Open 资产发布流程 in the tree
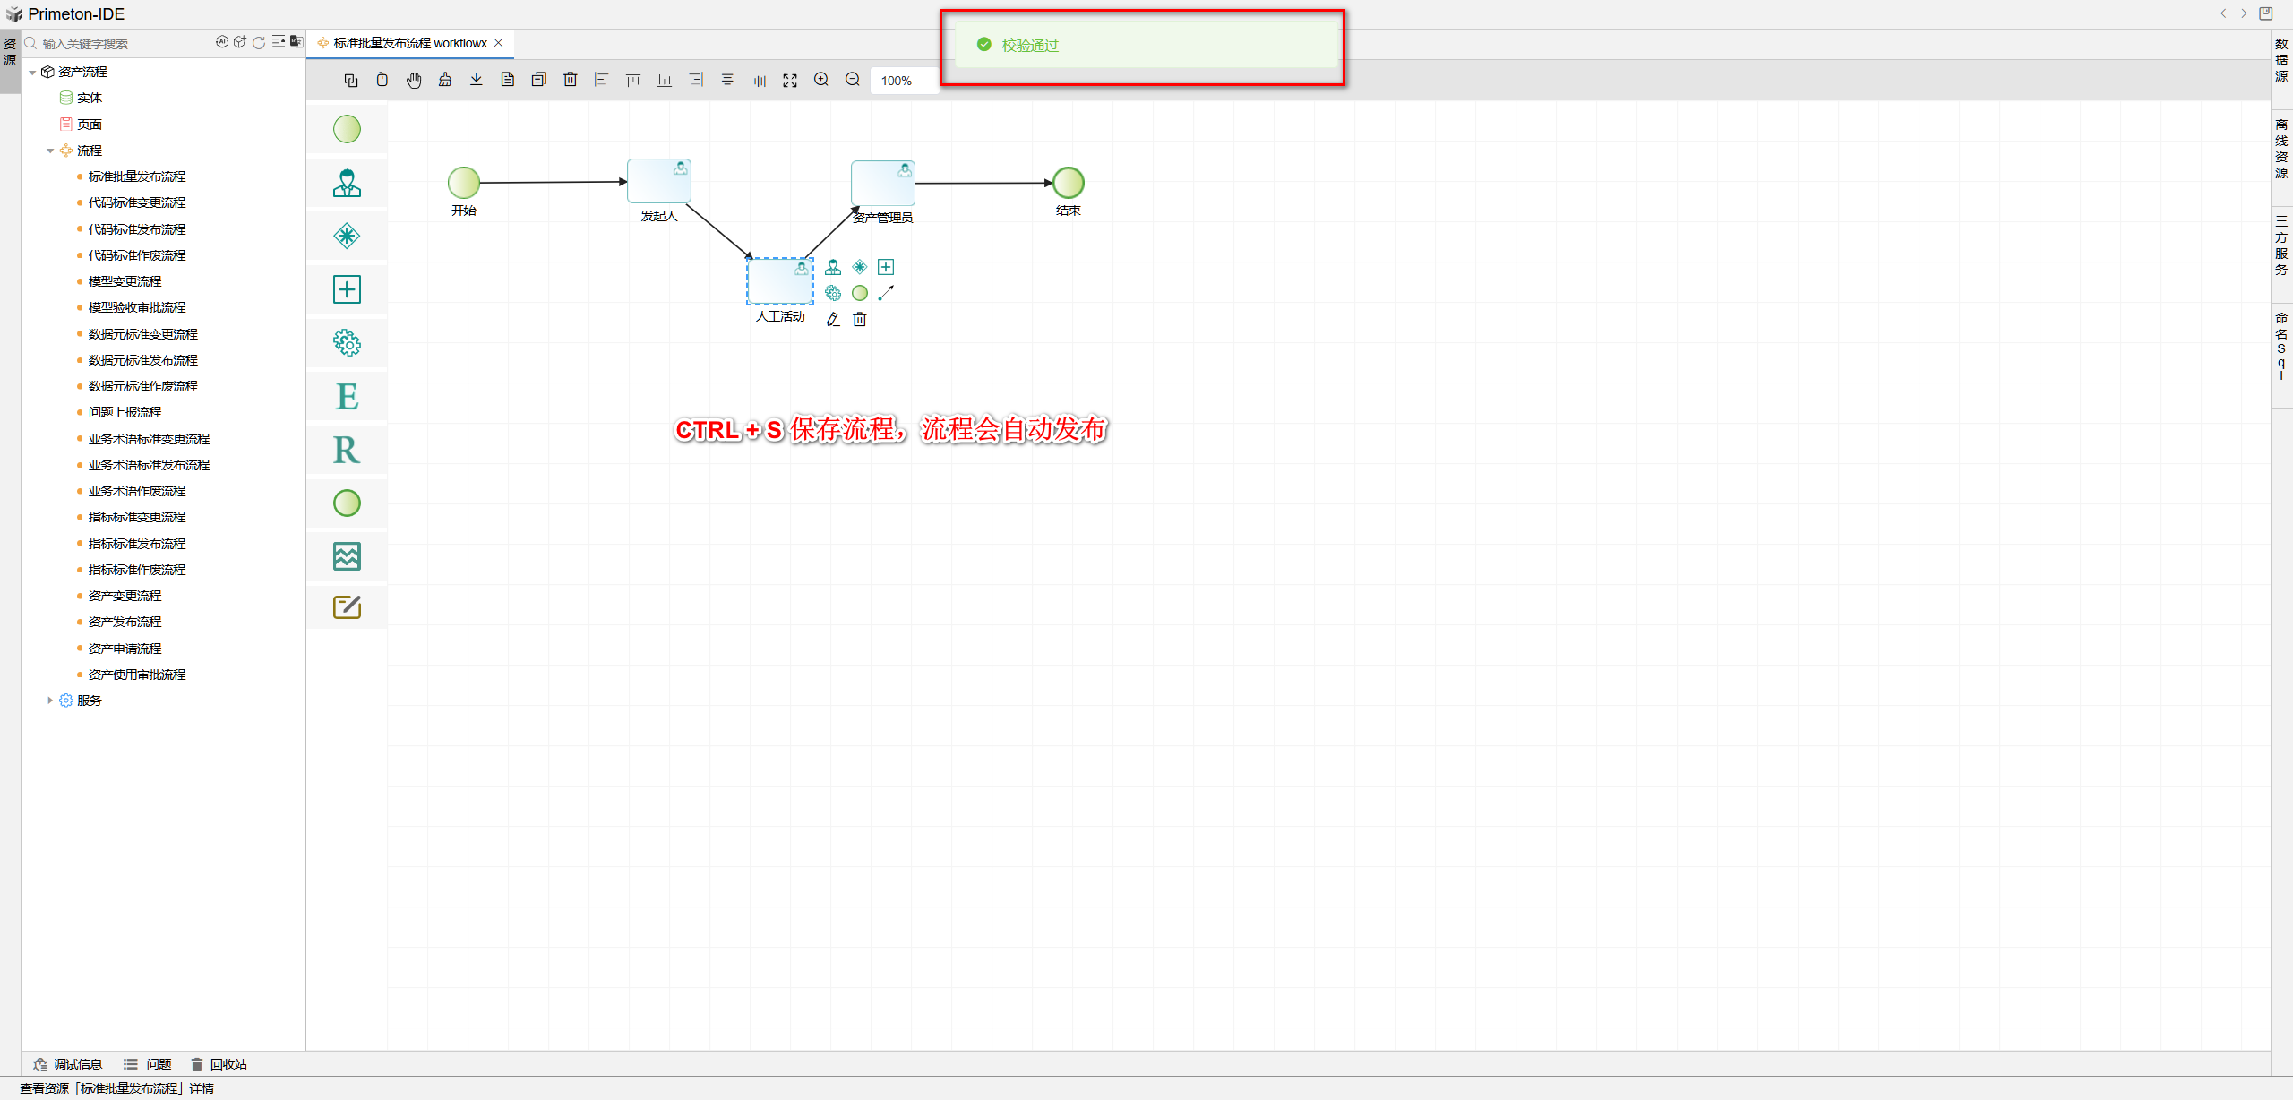Viewport: 2293px width, 1101px height. coord(125,622)
